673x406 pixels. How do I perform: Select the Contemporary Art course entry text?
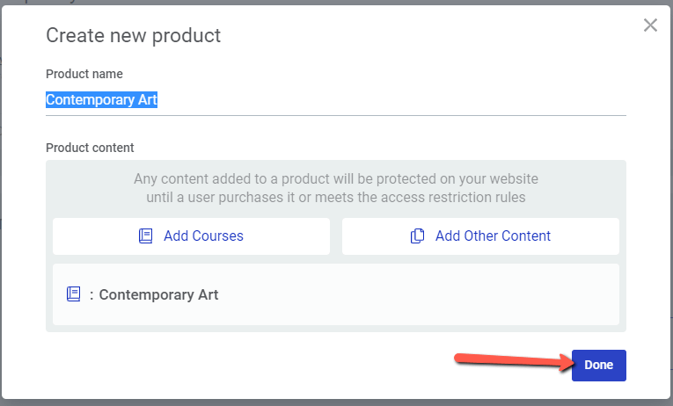tap(159, 294)
